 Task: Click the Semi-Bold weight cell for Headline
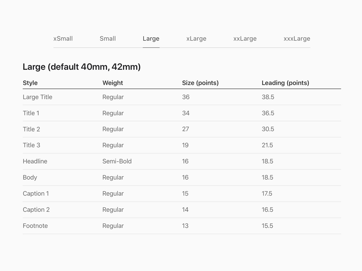[117, 161]
